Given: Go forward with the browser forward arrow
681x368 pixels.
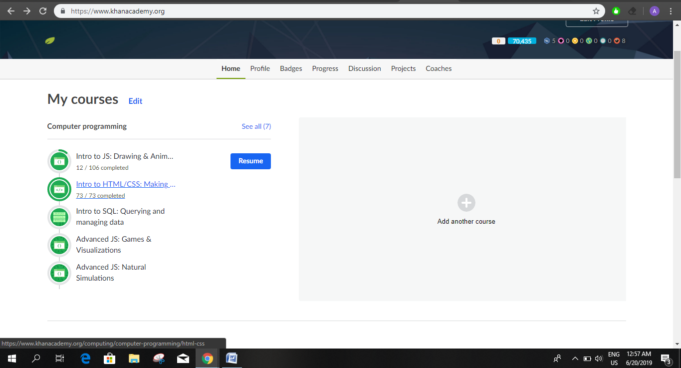Looking at the screenshot, I should [27, 11].
